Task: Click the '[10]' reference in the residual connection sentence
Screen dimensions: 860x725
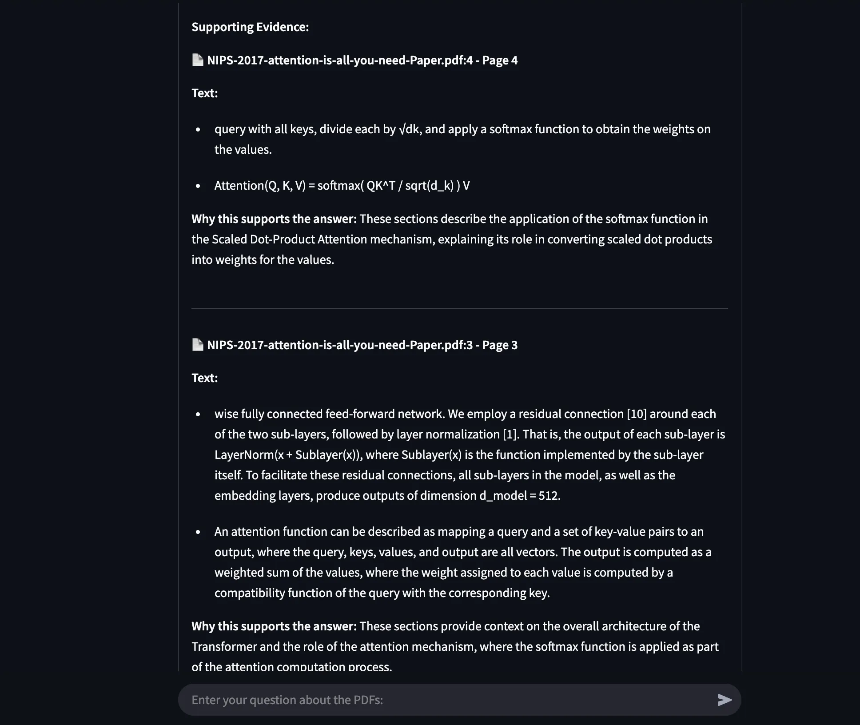Action: tap(637, 414)
